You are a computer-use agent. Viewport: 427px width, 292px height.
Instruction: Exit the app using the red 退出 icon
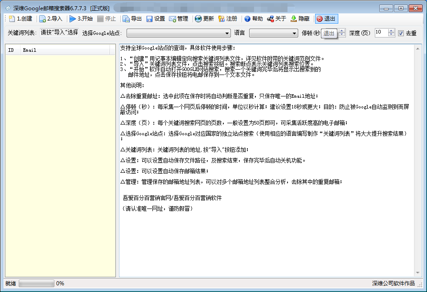(x=320, y=19)
